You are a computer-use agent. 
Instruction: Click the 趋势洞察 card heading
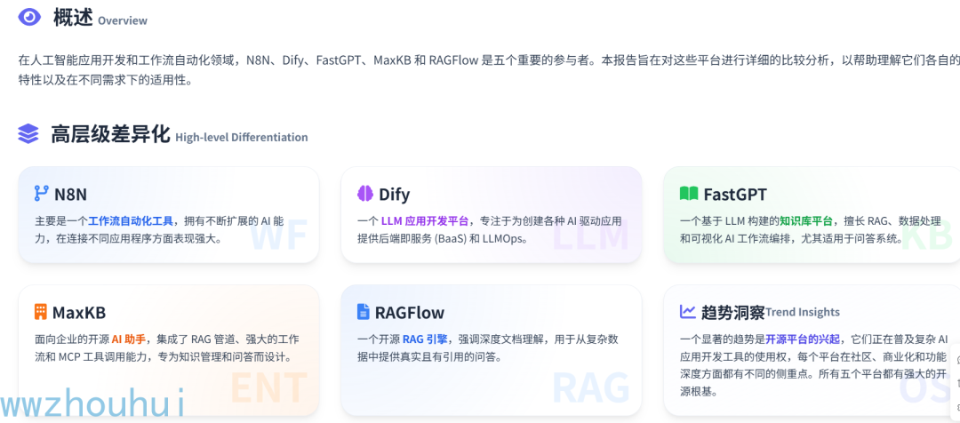pos(732,312)
